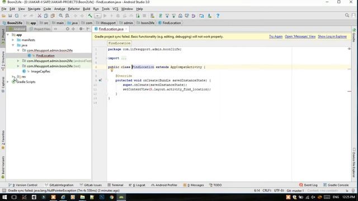358x201 pixels.
Task: Open the Structure side panel tab
Action: (x=3, y=61)
